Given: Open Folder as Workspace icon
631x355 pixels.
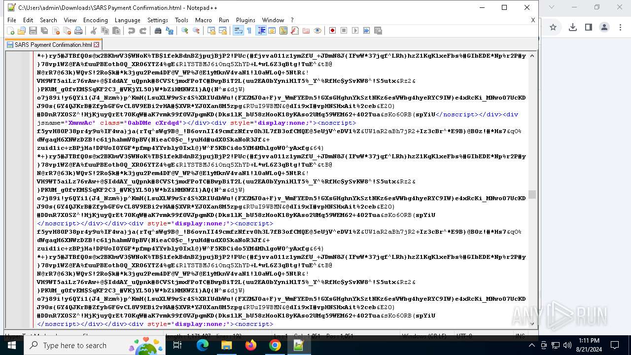Looking at the screenshot, I should 306,31.
